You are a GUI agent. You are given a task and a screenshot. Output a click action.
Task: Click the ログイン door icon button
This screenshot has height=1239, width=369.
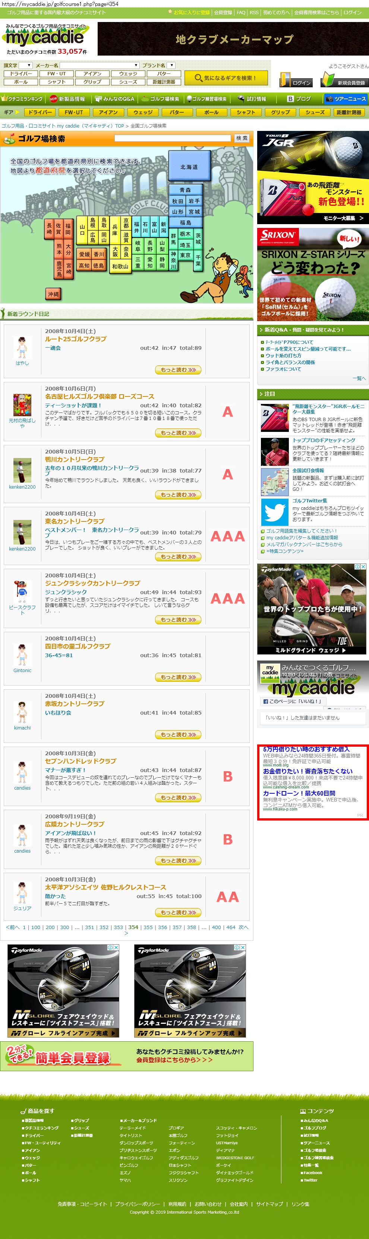(x=296, y=79)
